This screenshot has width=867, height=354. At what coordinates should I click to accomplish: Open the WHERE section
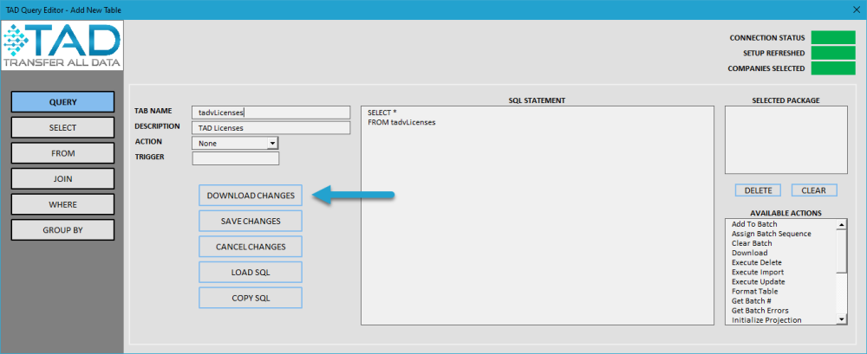[x=62, y=204]
